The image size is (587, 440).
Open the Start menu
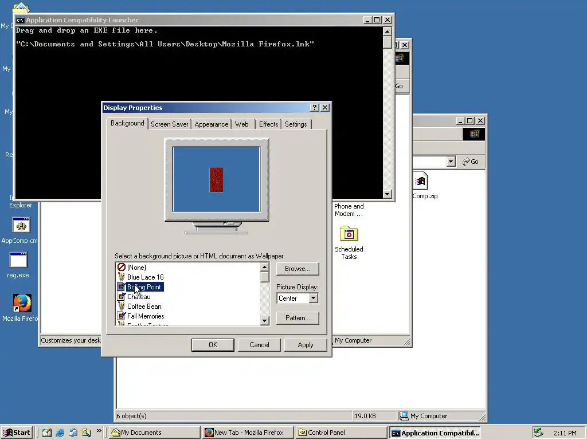(x=17, y=433)
